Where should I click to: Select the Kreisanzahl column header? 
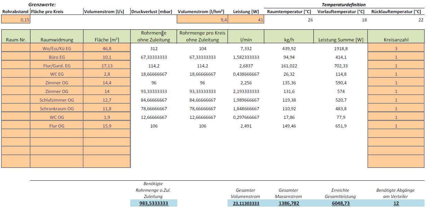[396, 40]
